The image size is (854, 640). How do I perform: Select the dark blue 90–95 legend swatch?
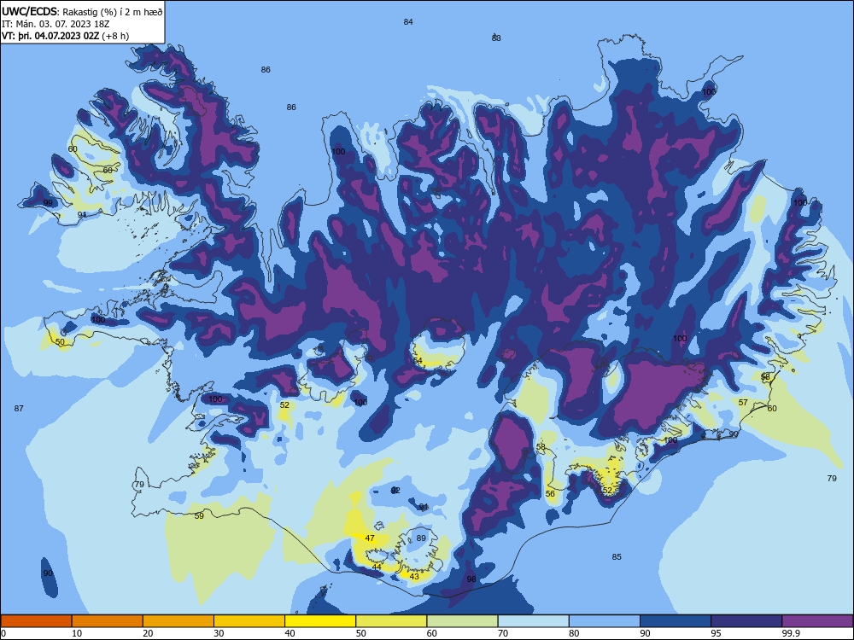pos(676,621)
